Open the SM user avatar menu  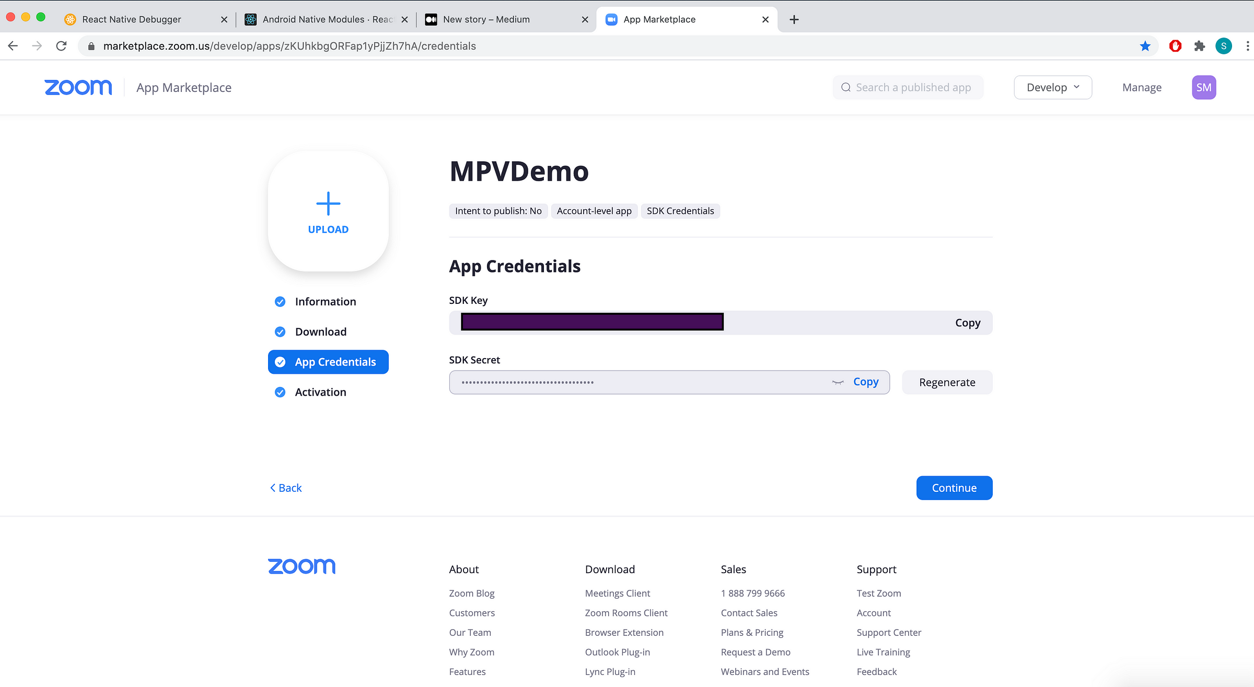1204,87
